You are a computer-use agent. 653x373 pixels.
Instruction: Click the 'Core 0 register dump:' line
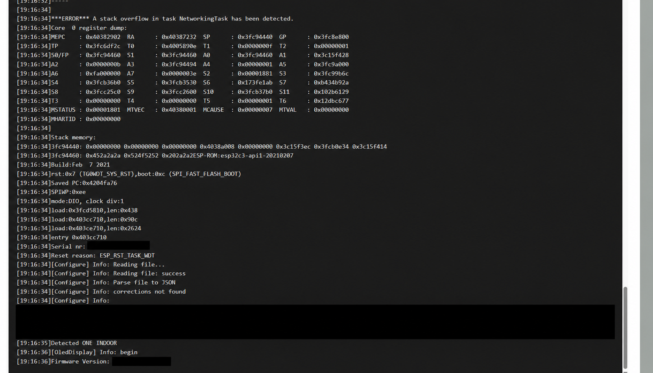pyautogui.click(x=72, y=28)
